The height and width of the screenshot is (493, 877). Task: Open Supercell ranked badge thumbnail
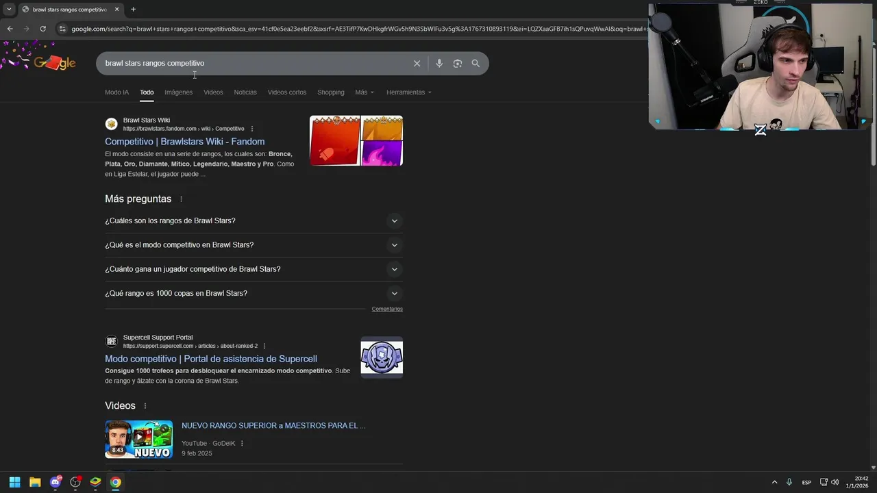pyautogui.click(x=382, y=357)
